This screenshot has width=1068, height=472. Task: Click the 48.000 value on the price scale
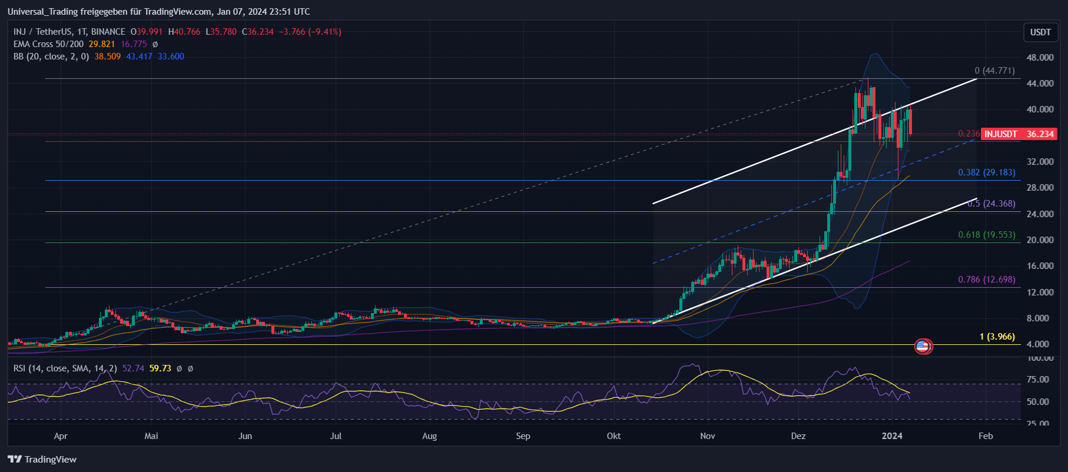[x=1040, y=58]
